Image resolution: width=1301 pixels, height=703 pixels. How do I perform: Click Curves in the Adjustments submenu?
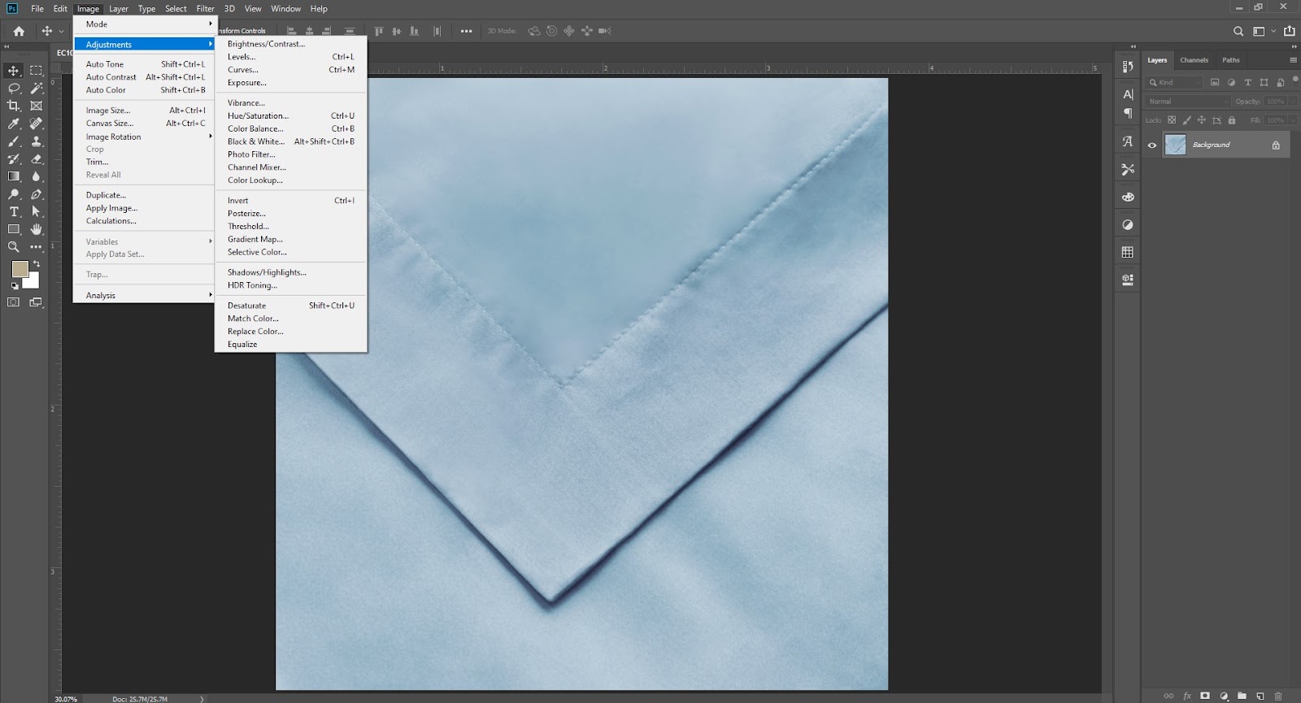243,70
